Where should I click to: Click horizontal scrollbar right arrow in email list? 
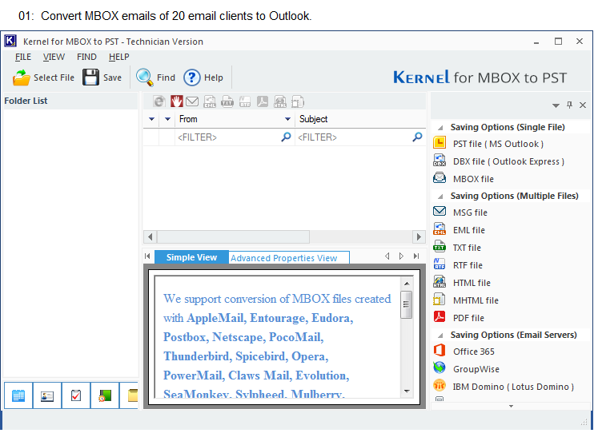click(419, 237)
